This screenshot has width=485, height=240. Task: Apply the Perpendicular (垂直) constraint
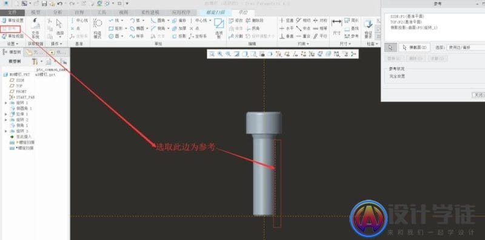(x=287, y=36)
